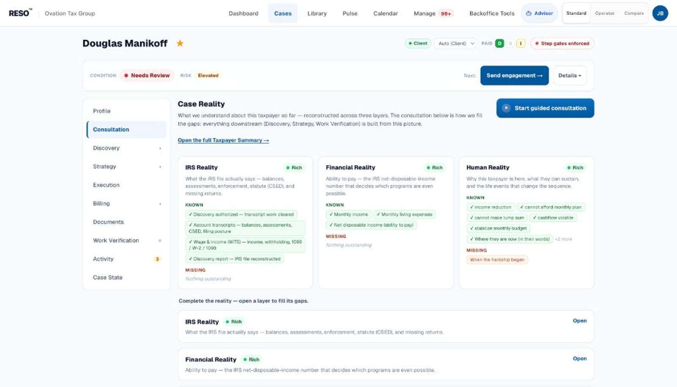Click the Step gates enforced badge
The width and height of the screenshot is (677, 387).
click(562, 43)
